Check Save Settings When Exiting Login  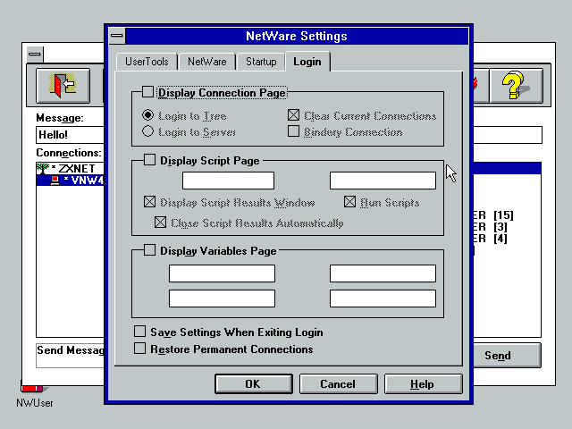tap(139, 332)
